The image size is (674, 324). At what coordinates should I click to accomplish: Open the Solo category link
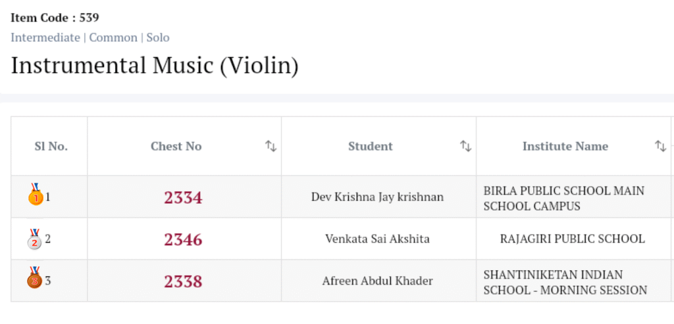click(158, 37)
